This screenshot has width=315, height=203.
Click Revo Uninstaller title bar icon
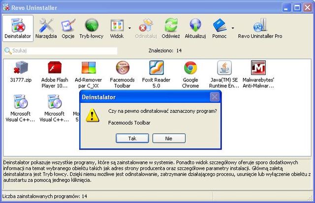tap(6, 8)
